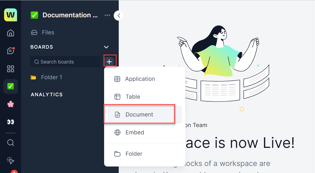Open the apps grid icon
The width and height of the screenshot is (315, 173).
pyautogui.click(x=11, y=69)
